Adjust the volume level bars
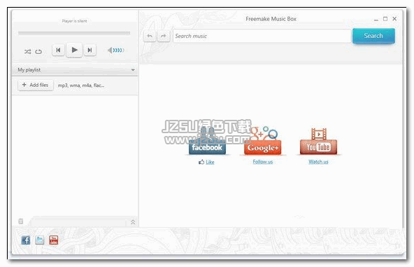Screen dimensions: 414x267 (x=119, y=50)
